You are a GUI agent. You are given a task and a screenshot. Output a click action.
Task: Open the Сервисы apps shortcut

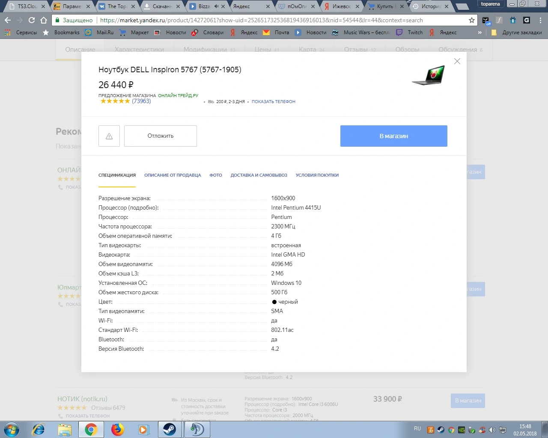20,33
